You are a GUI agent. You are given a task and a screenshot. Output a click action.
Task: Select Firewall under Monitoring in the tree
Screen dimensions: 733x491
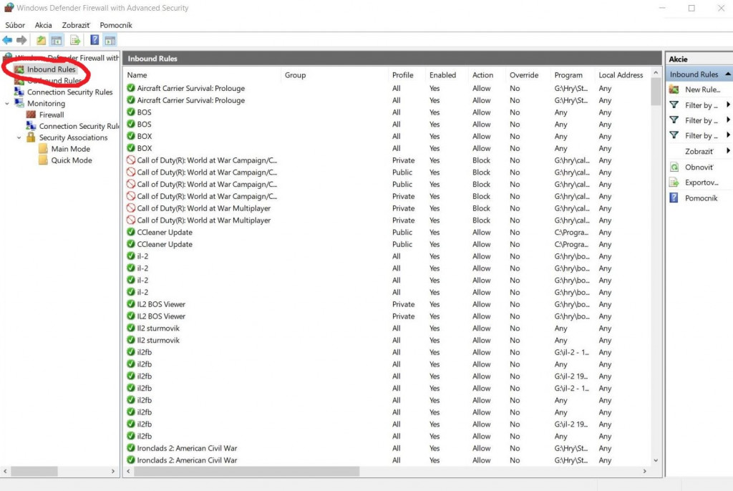pyautogui.click(x=51, y=115)
